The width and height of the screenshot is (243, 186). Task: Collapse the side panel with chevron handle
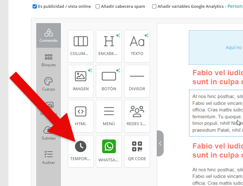coord(160,144)
